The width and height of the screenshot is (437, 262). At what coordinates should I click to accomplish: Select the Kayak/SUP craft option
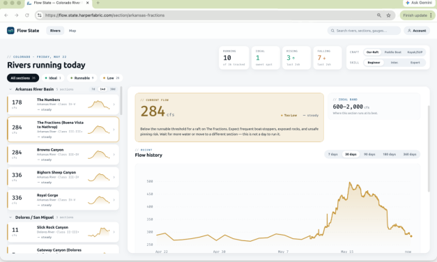415,52
